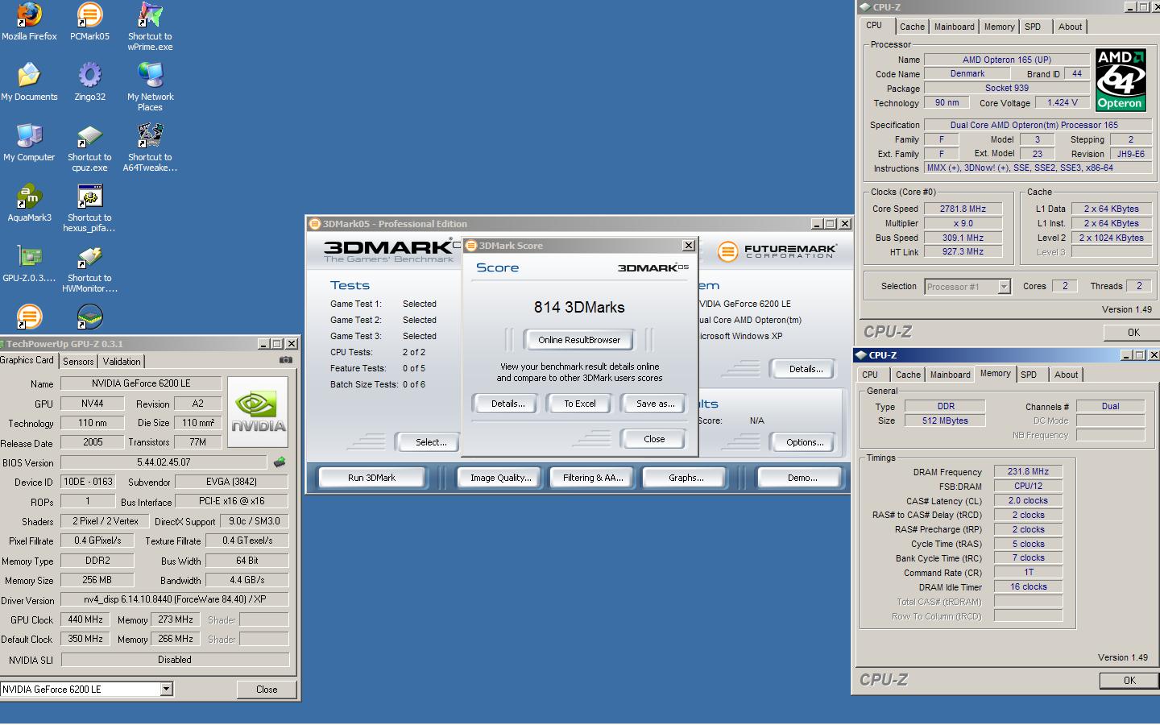Click the green chip shortcut above GPU-Z window
The image size is (1160, 725).
(x=89, y=317)
